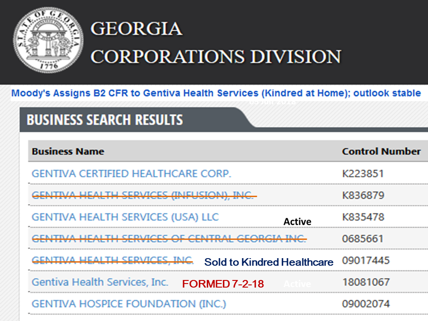Sort results by the Business Name column

pos(67,152)
